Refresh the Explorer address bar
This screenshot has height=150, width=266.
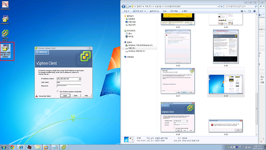tap(221, 6)
